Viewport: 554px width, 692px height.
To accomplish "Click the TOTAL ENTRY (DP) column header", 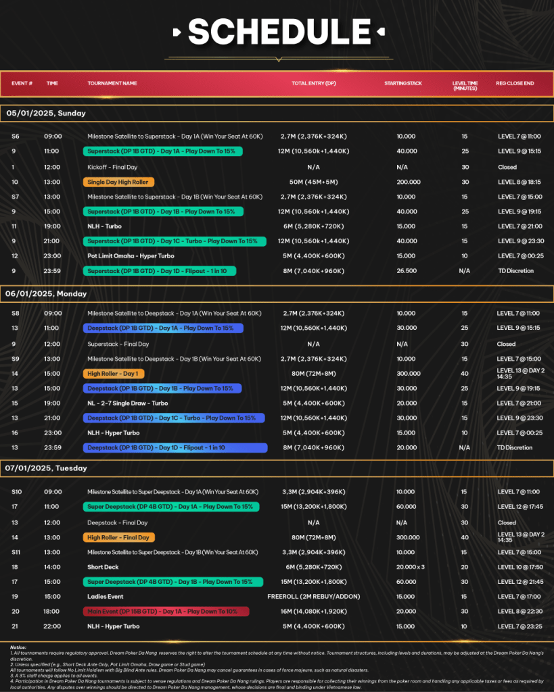I will pos(313,83).
